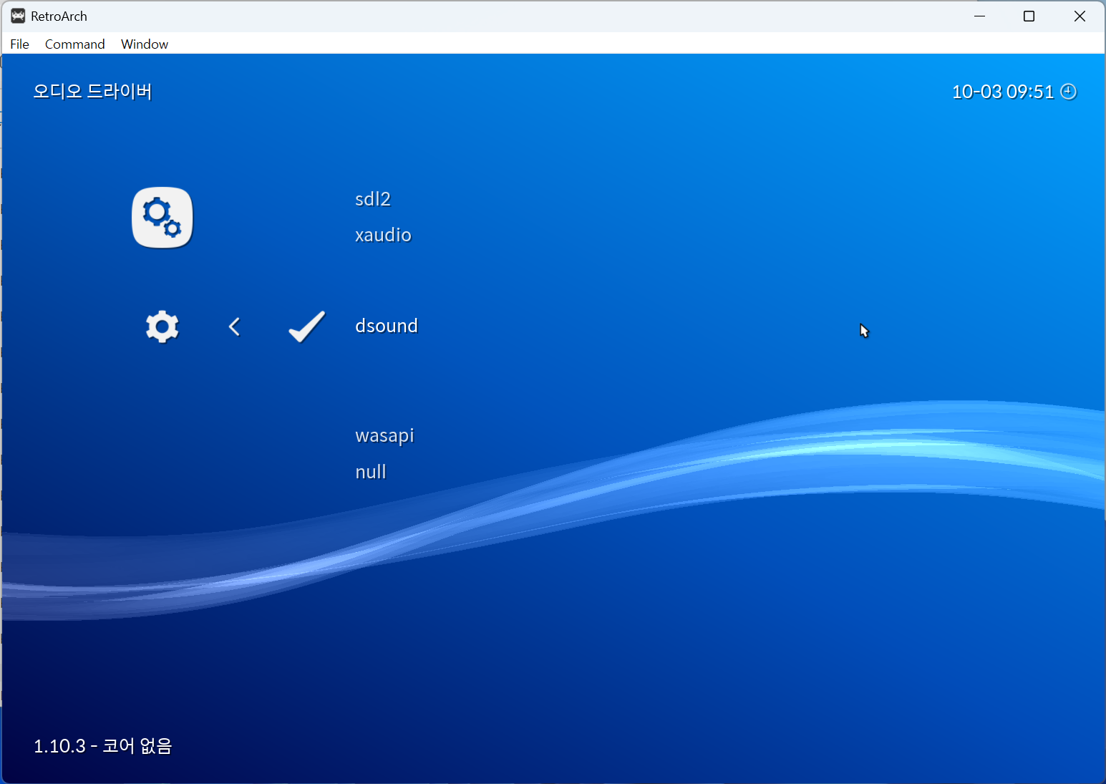Open the Window menu
The image size is (1106, 784).
click(x=145, y=44)
